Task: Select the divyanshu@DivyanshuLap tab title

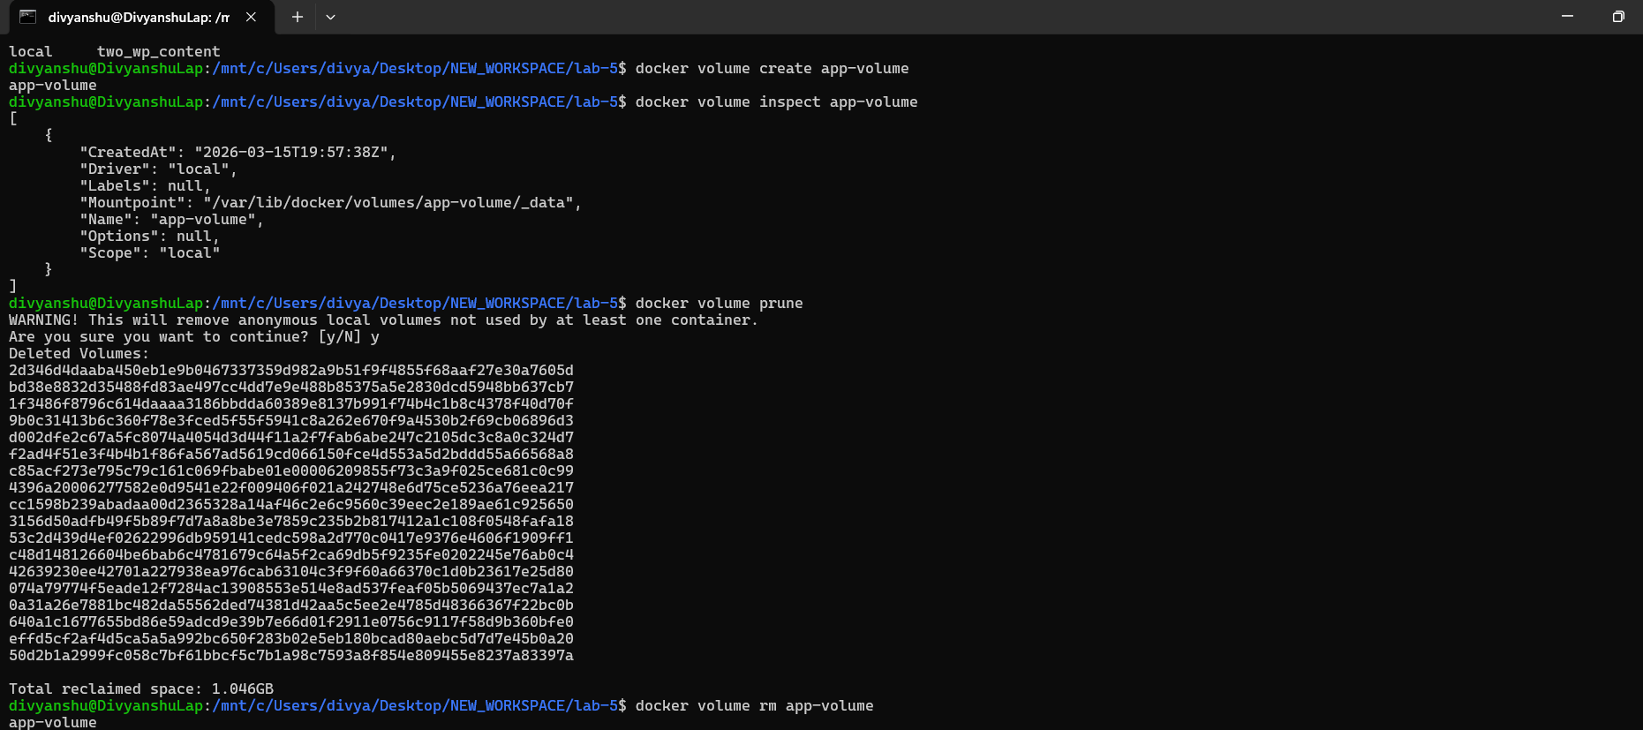Action: (138, 17)
